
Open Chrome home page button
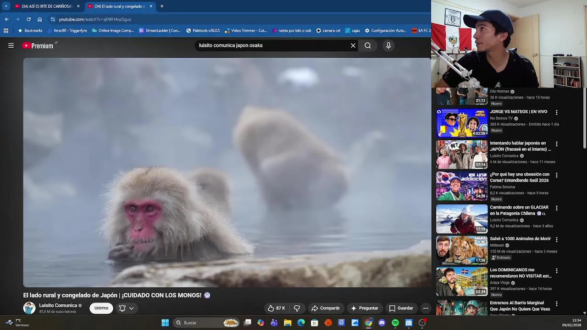[x=40, y=19]
